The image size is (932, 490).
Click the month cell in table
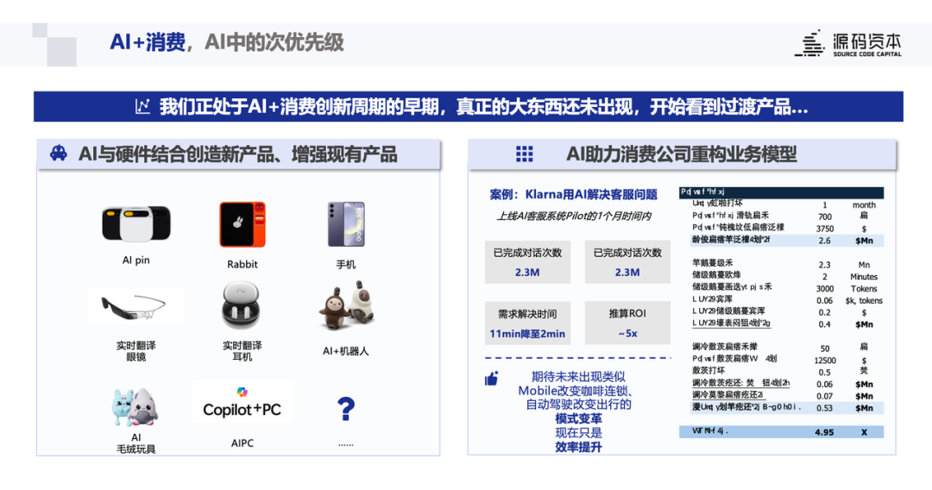click(x=864, y=205)
